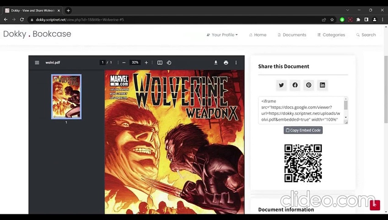Reload the current page
Image resolution: width=388 pixels, height=220 pixels.
[22, 20]
